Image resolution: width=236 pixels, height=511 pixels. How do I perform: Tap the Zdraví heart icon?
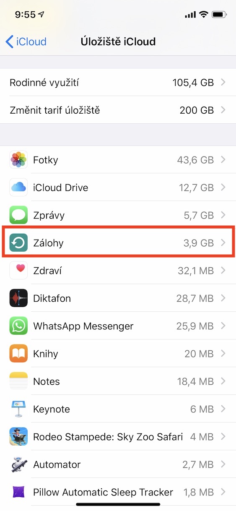coord(18,271)
